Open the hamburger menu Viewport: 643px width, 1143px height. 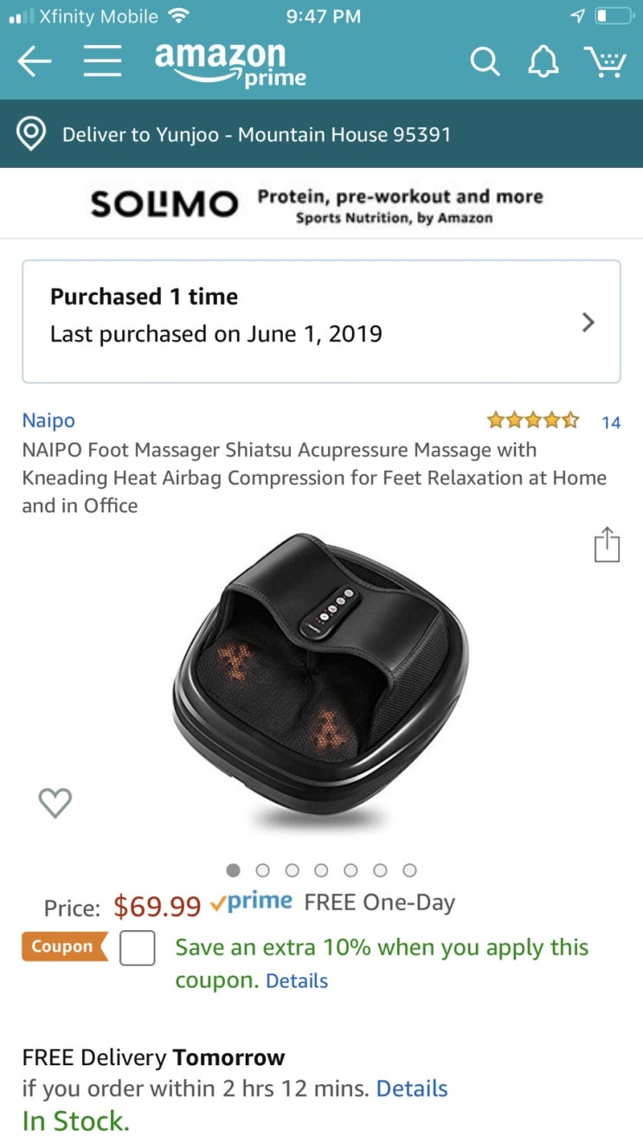point(102,62)
